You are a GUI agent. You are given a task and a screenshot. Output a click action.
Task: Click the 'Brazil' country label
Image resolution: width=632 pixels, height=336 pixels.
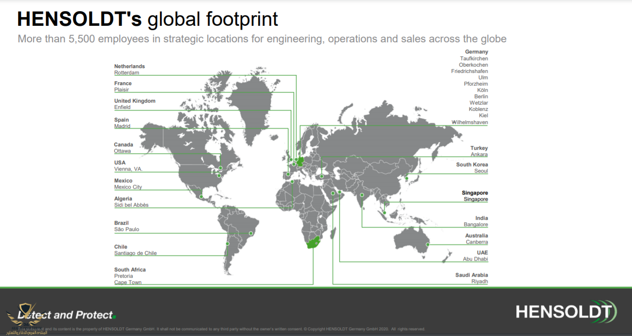(122, 223)
